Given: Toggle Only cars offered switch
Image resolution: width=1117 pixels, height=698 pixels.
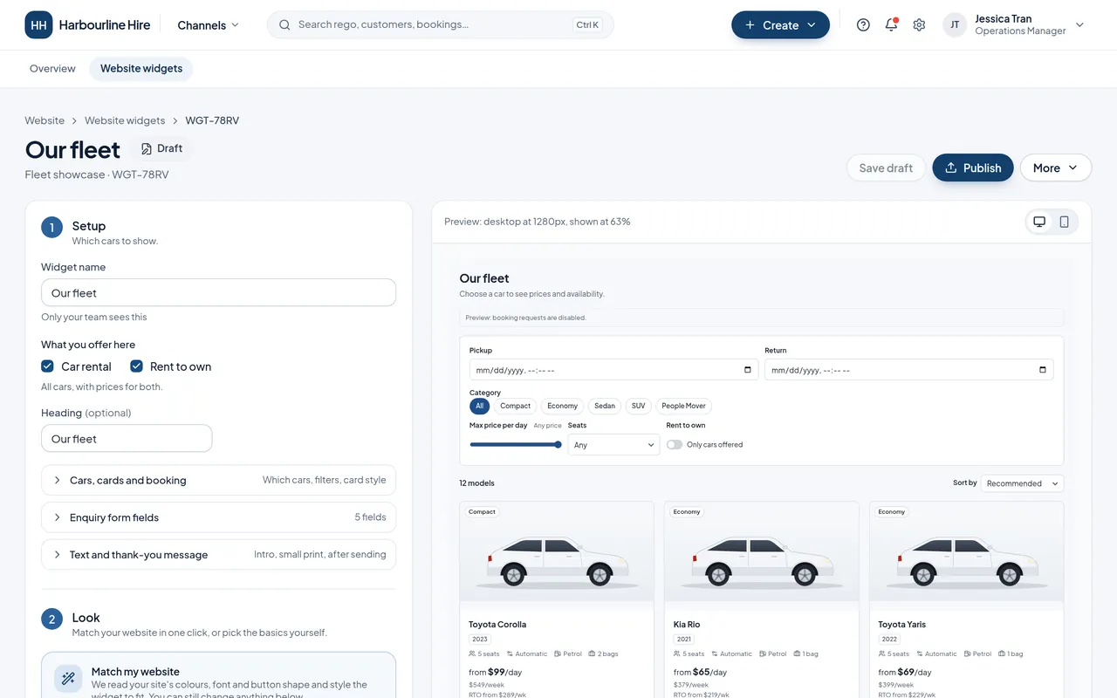Looking at the screenshot, I should 675,445.
